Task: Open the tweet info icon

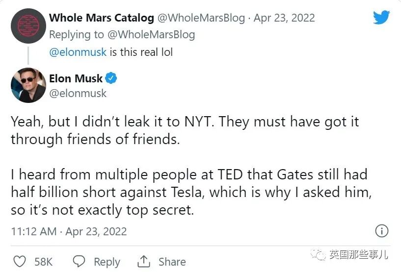Action: (x=381, y=231)
